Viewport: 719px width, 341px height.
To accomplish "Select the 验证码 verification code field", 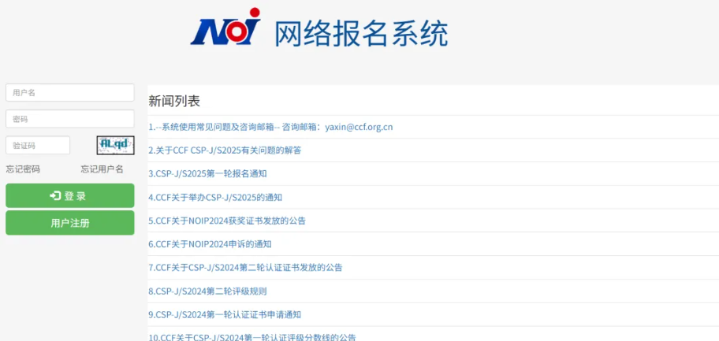I will pyautogui.click(x=38, y=146).
